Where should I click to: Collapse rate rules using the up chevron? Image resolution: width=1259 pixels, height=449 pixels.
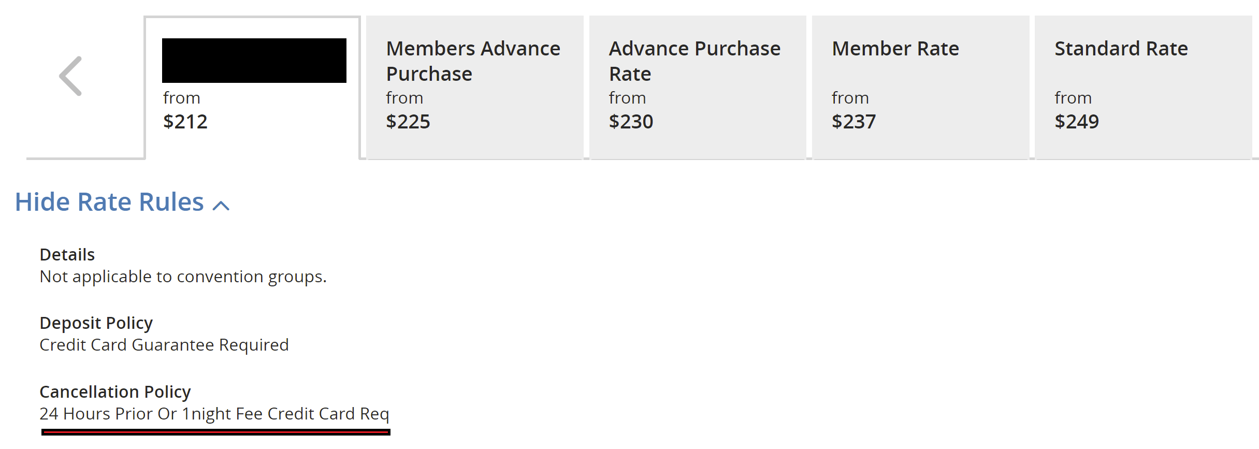221,206
